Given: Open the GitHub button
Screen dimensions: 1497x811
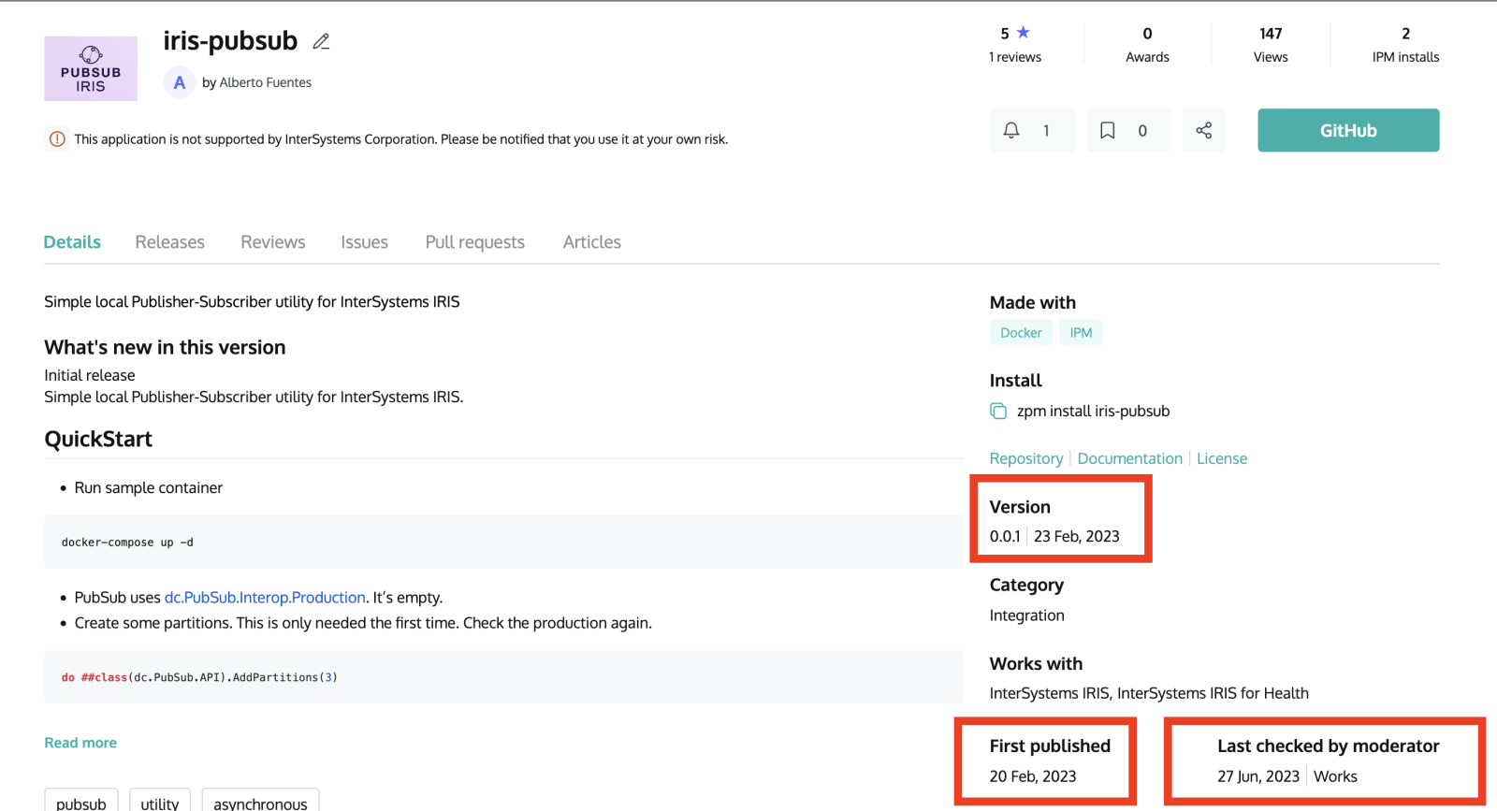Looking at the screenshot, I should [1348, 130].
